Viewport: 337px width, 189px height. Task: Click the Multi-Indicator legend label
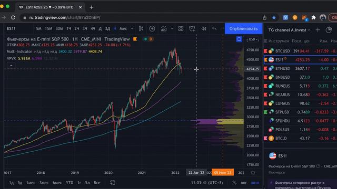pos(19,51)
